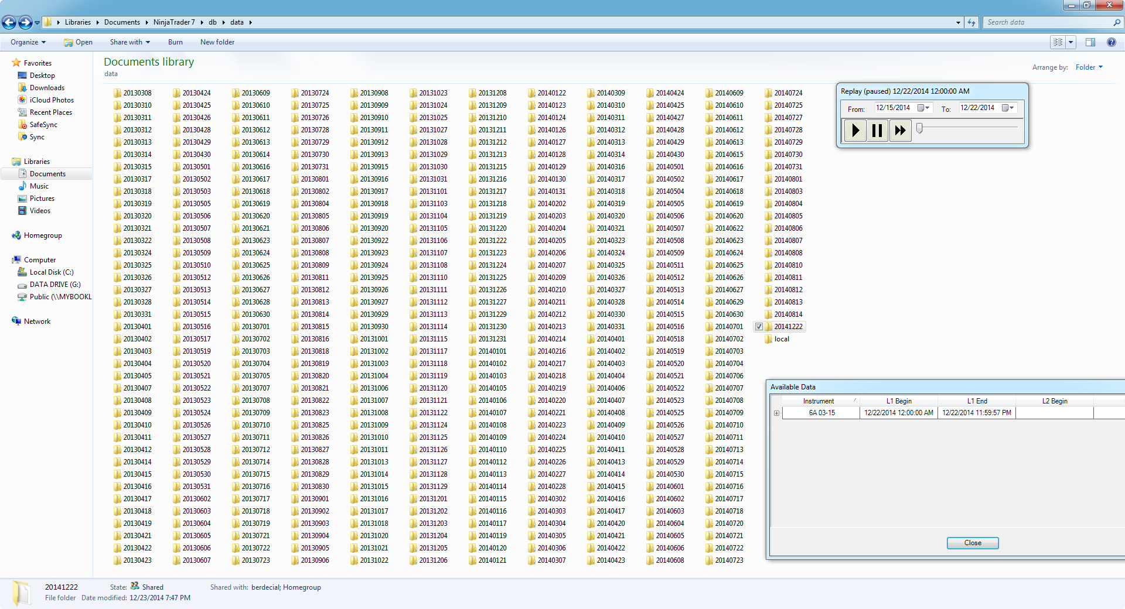
Task: Click the search magnifier icon
Action: (x=1116, y=22)
